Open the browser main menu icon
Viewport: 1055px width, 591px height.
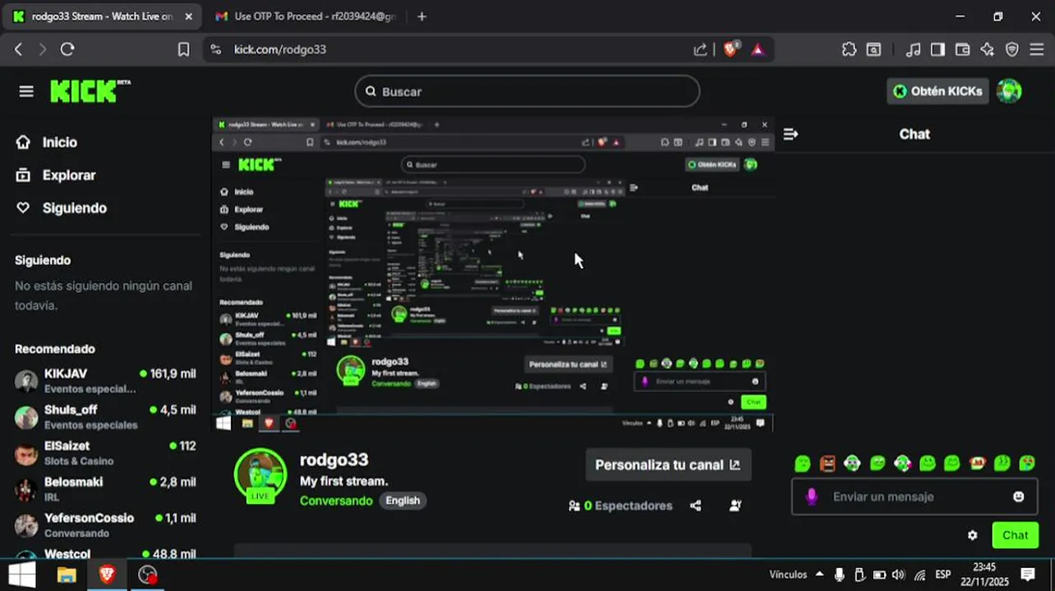click(1037, 49)
